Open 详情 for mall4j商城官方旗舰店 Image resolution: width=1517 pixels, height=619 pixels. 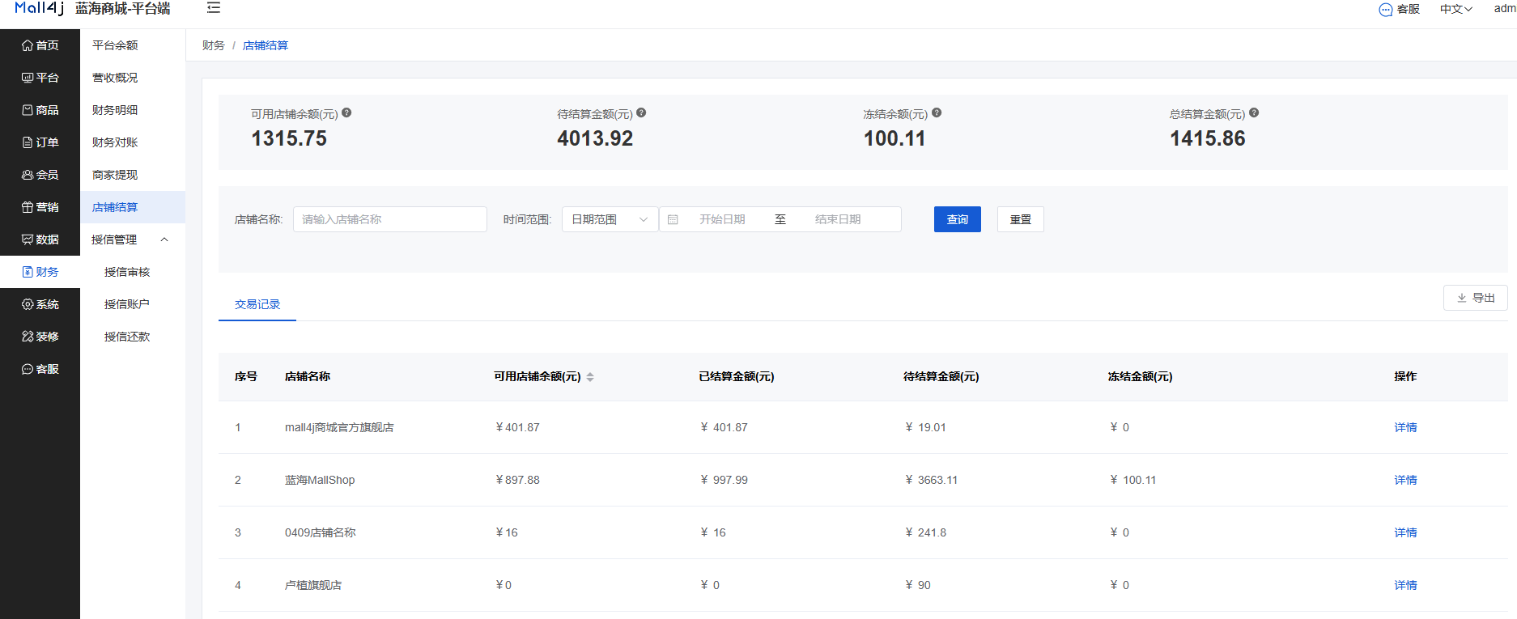1405,427
